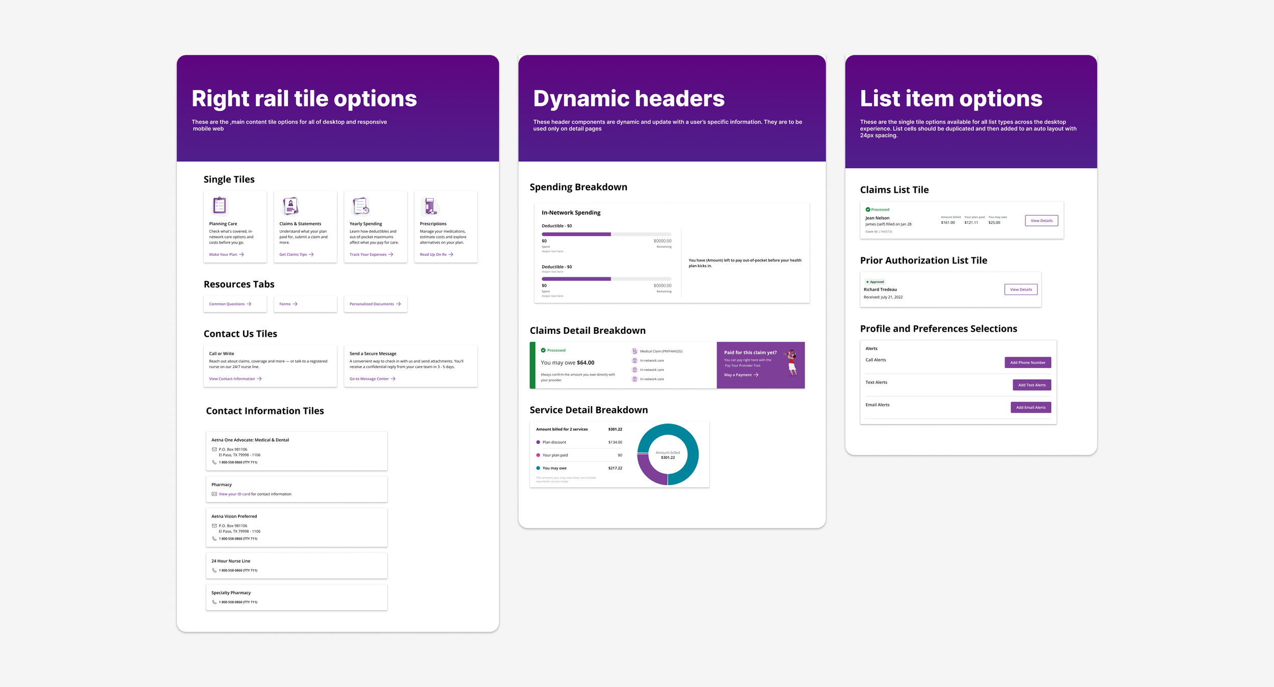Open the Make Your Plan link
1274x687 pixels.
pos(226,254)
